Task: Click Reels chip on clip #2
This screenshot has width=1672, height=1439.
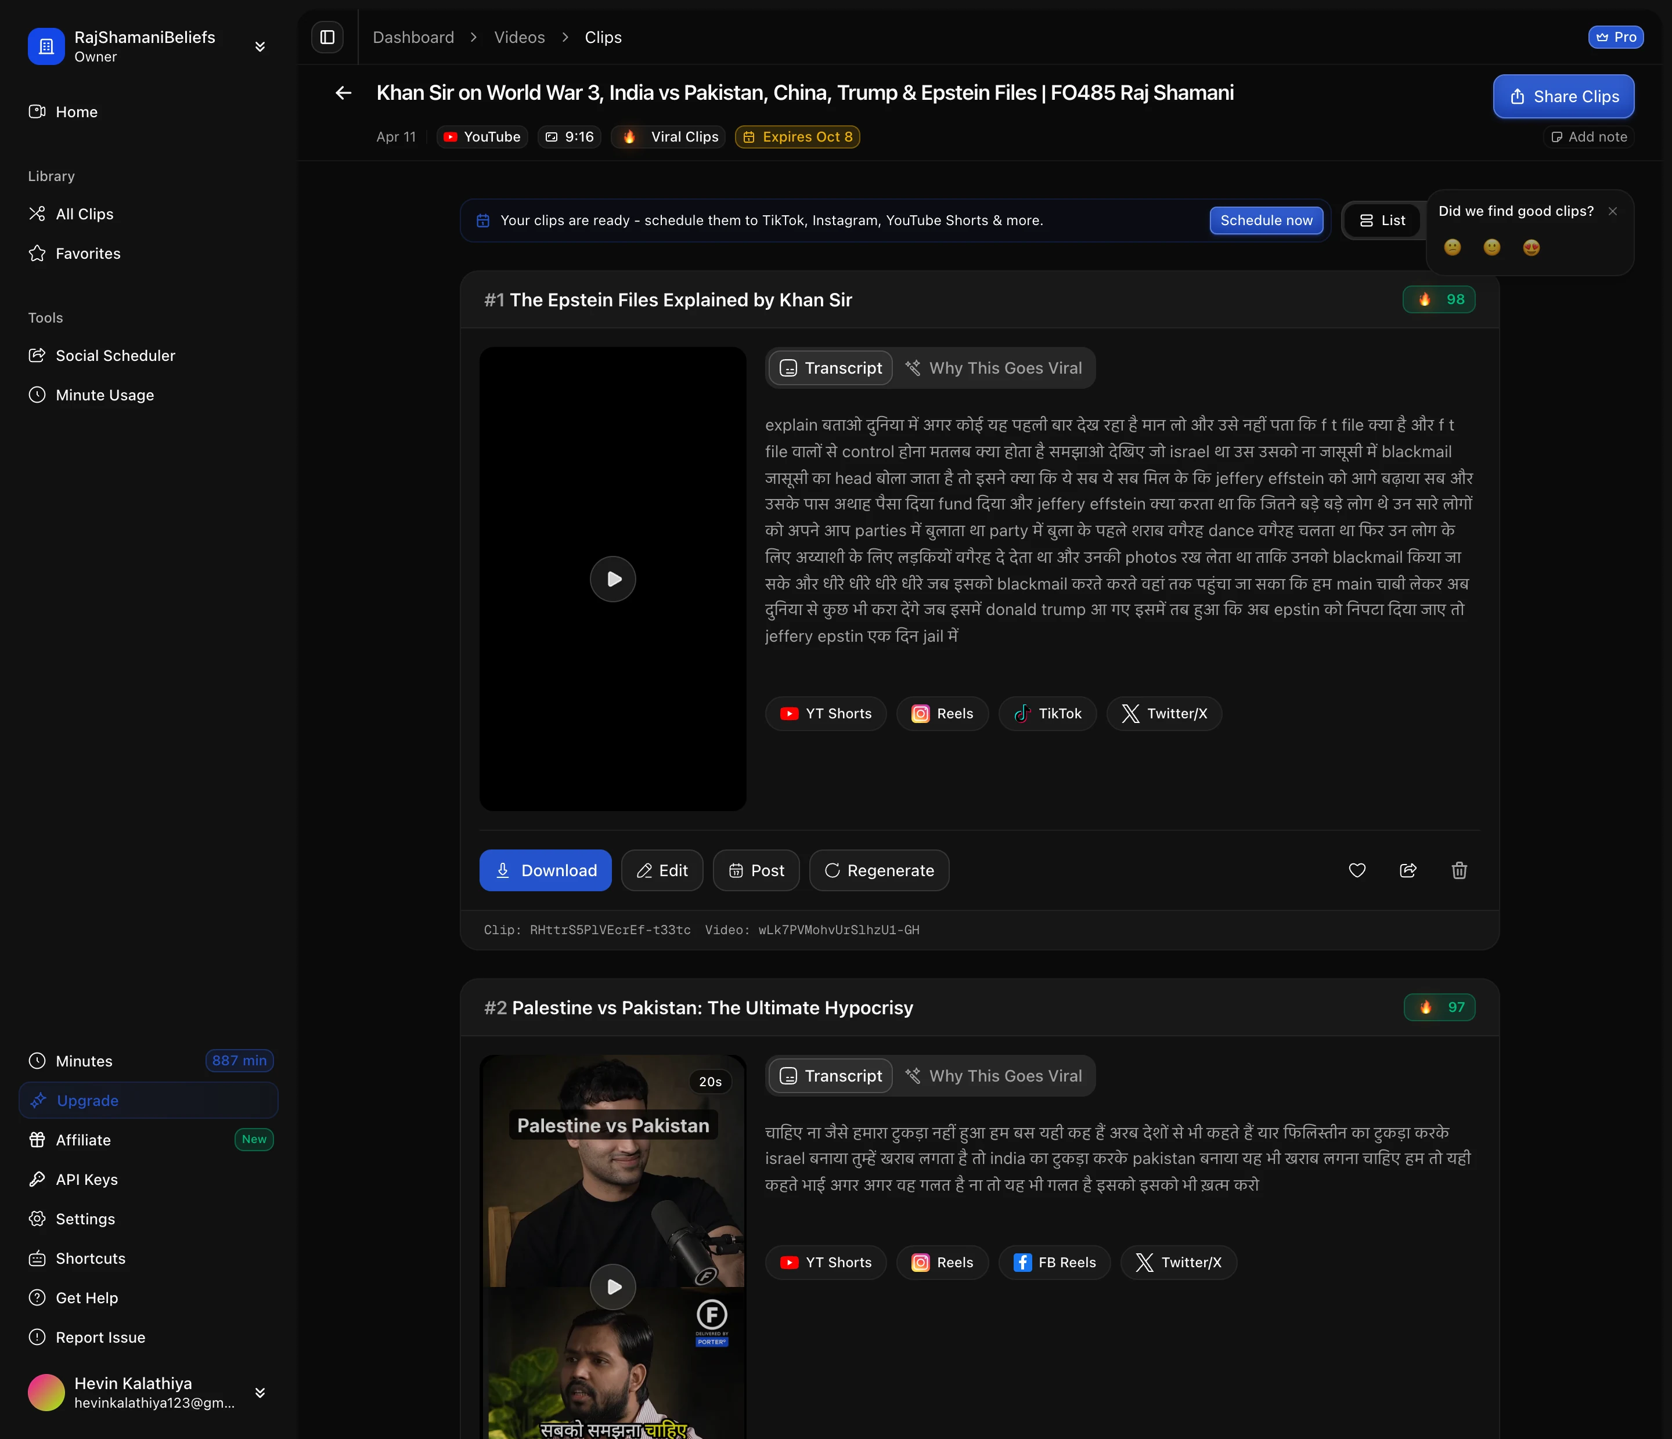Action: point(942,1263)
